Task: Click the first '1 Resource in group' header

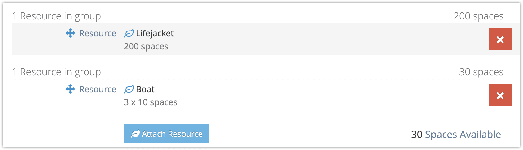Action: 56,16
